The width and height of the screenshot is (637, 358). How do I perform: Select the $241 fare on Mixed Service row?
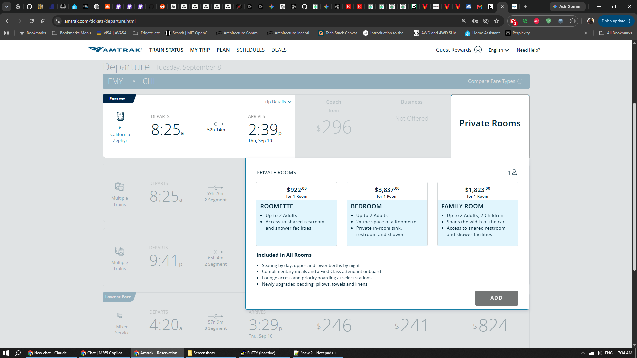pyautogui.click(x=412, y=325)
